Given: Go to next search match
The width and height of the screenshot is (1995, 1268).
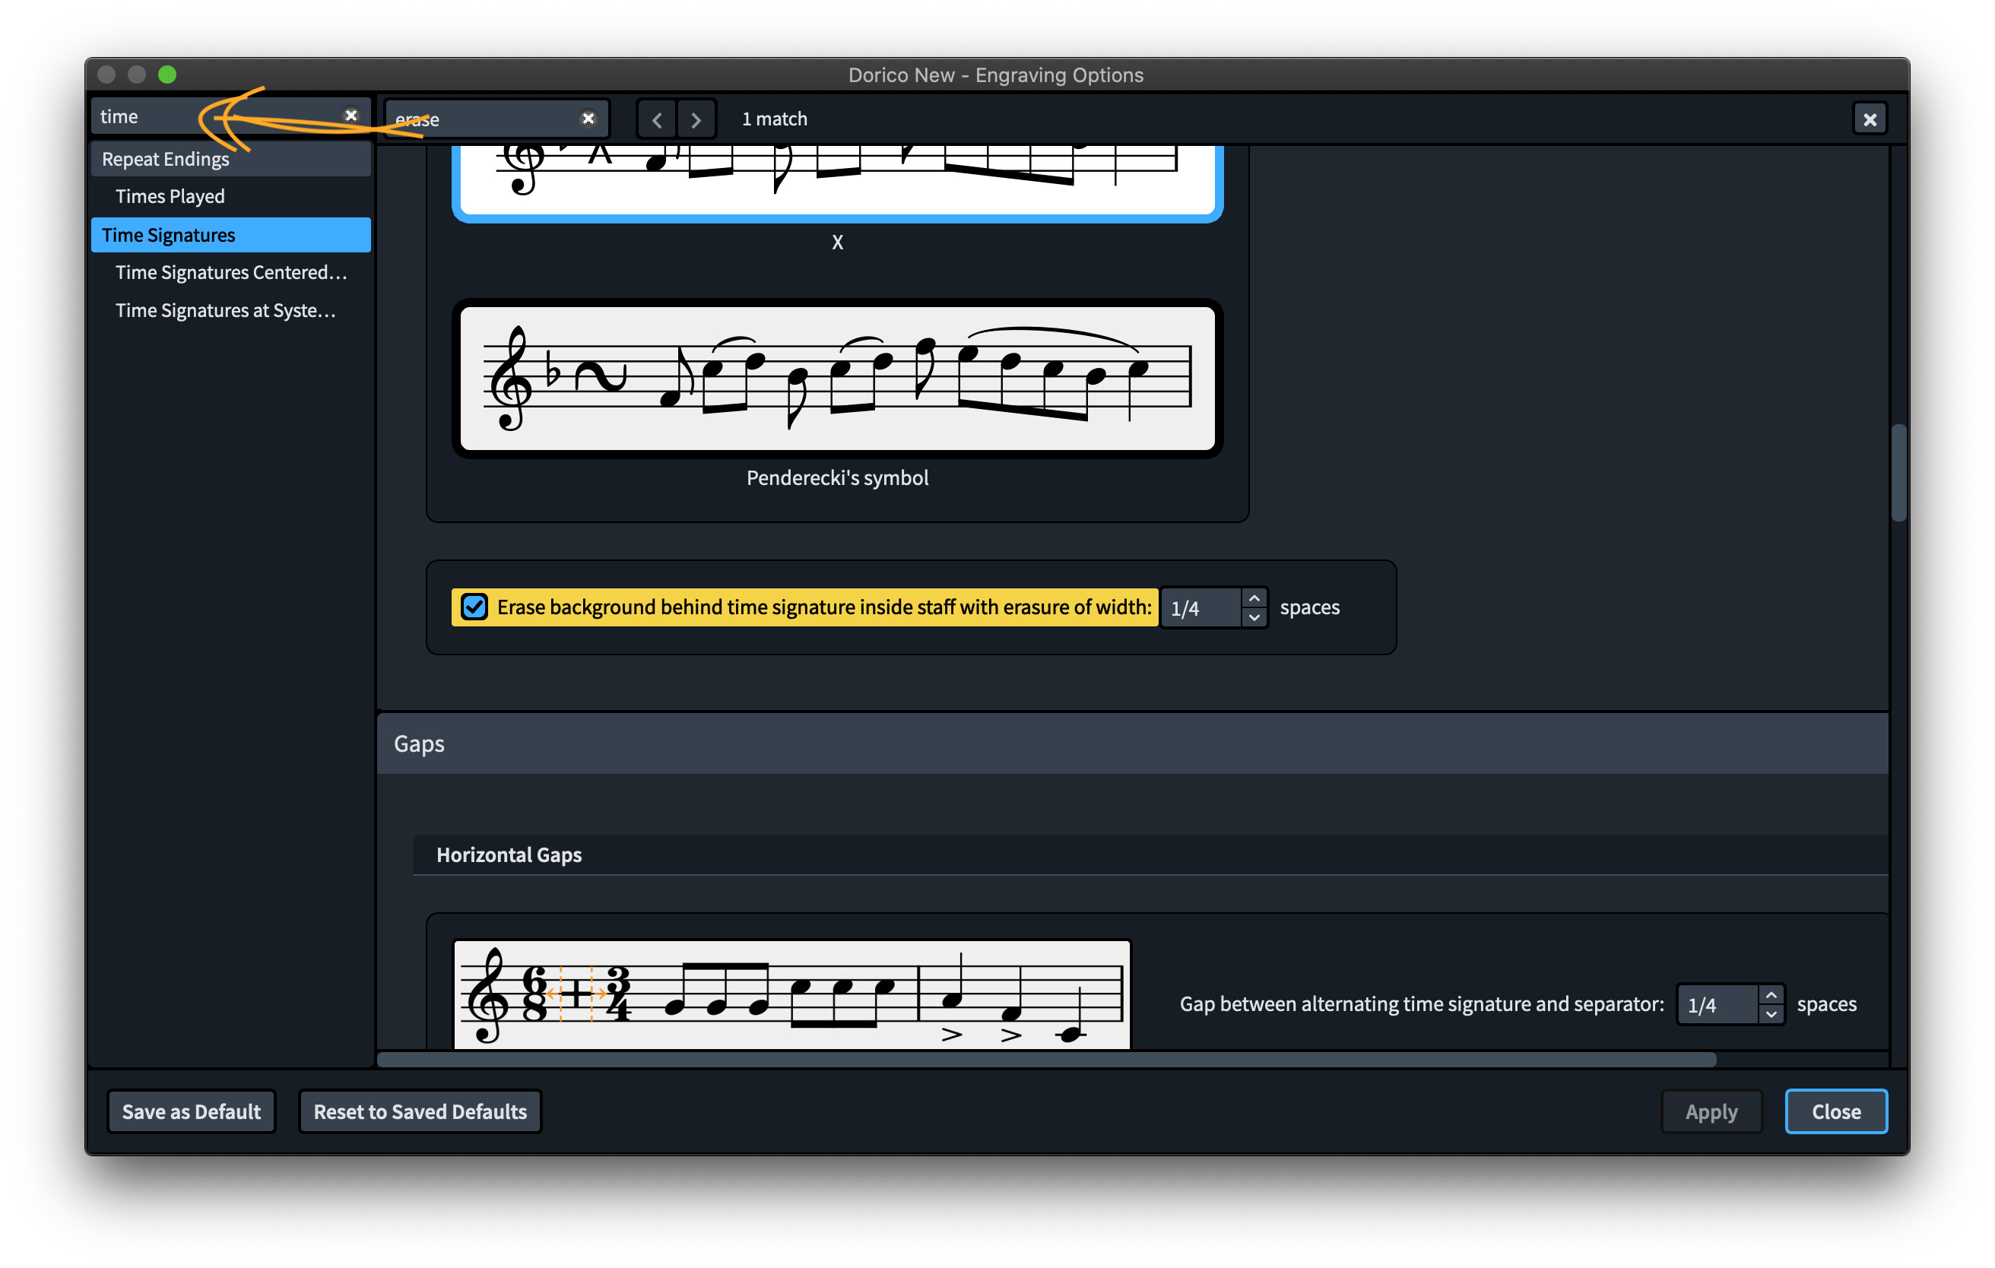Looking at the screenshot, I should point(696,119).
